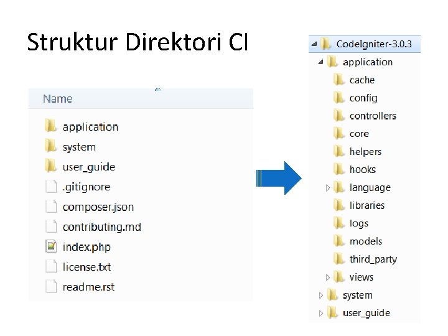Click the license.txt file icon
448x336 pixels.
51,266
